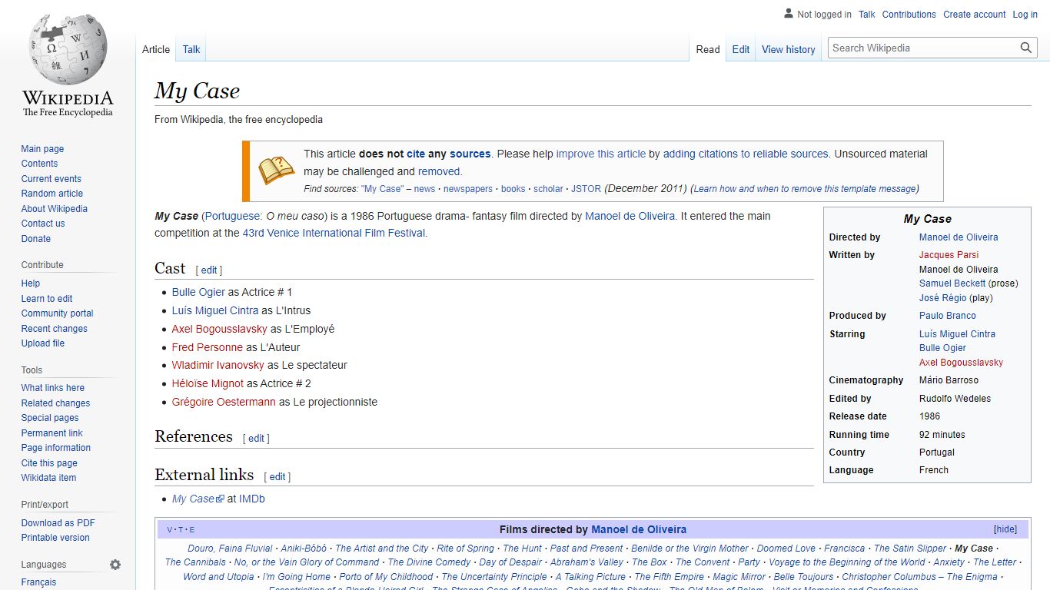
Task: Click Printable version link
Action: [55, 538]
